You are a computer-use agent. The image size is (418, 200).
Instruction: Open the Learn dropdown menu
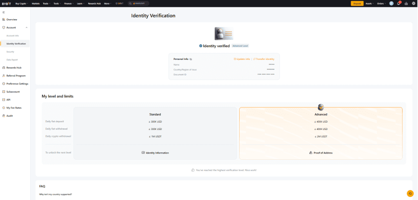tap(81, 3)
